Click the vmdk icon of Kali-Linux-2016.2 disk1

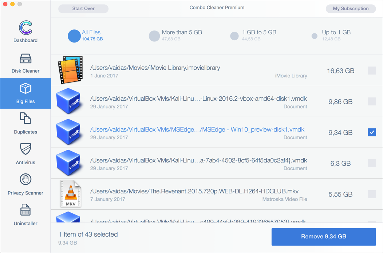(68, 101)
